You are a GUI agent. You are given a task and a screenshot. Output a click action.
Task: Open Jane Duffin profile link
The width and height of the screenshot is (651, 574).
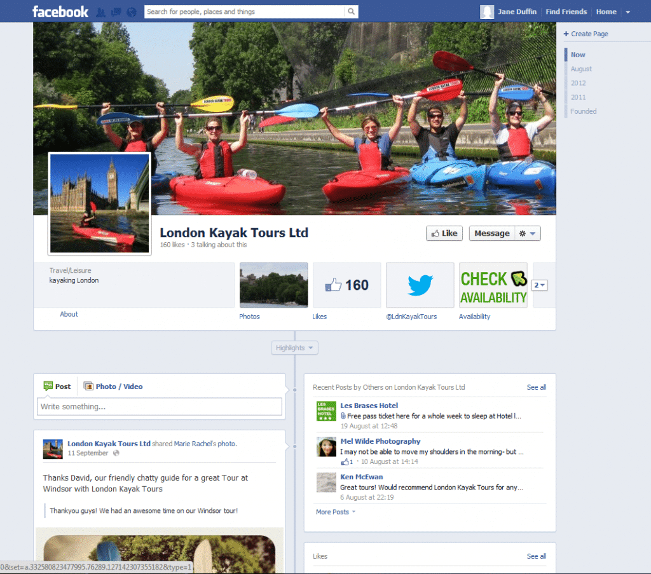[x=517, y=11]
